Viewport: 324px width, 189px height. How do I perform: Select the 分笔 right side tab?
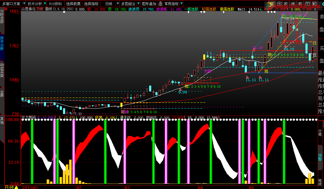[320, 132]
